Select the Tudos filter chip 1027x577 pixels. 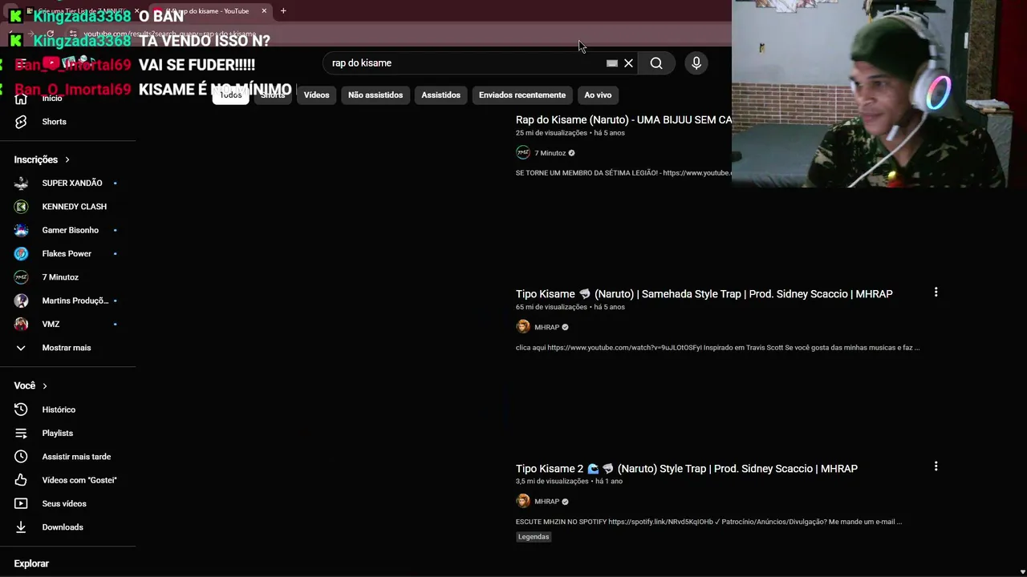pyautogui.click(x=230, y=95)
